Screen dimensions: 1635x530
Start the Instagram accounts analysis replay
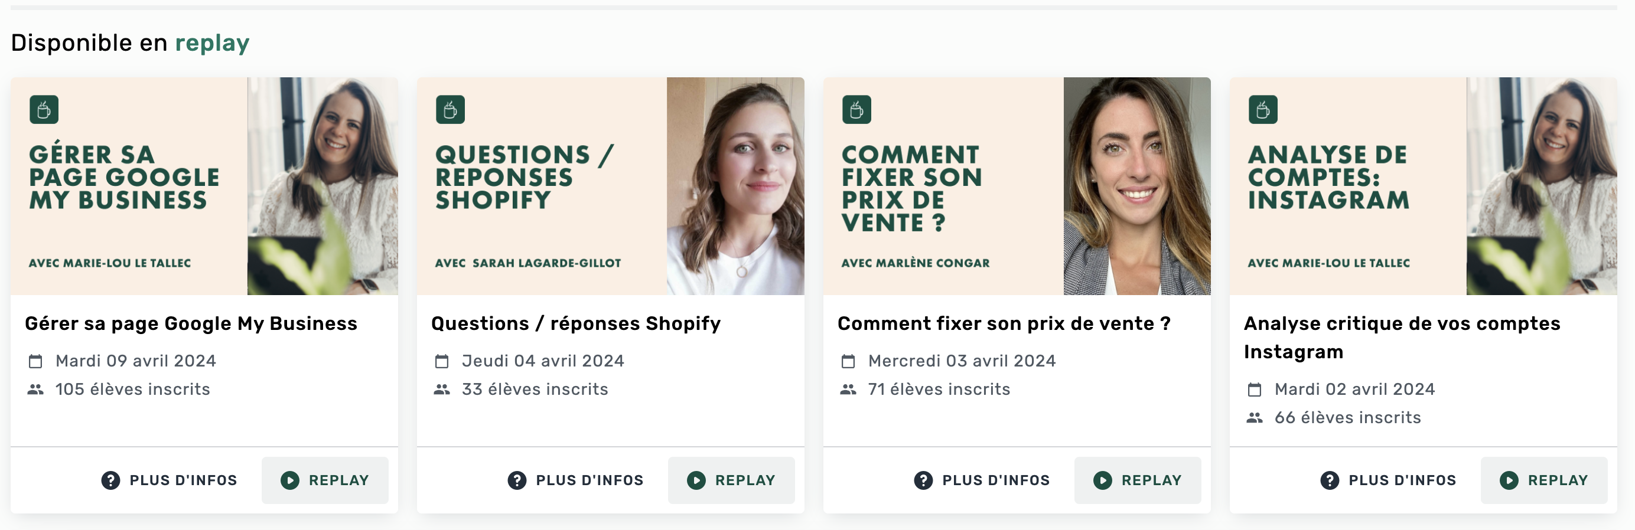click(x=1543, y=480)
